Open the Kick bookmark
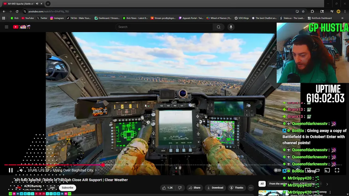349x196 pixels. pyautogui.click(x=14, y=18)
